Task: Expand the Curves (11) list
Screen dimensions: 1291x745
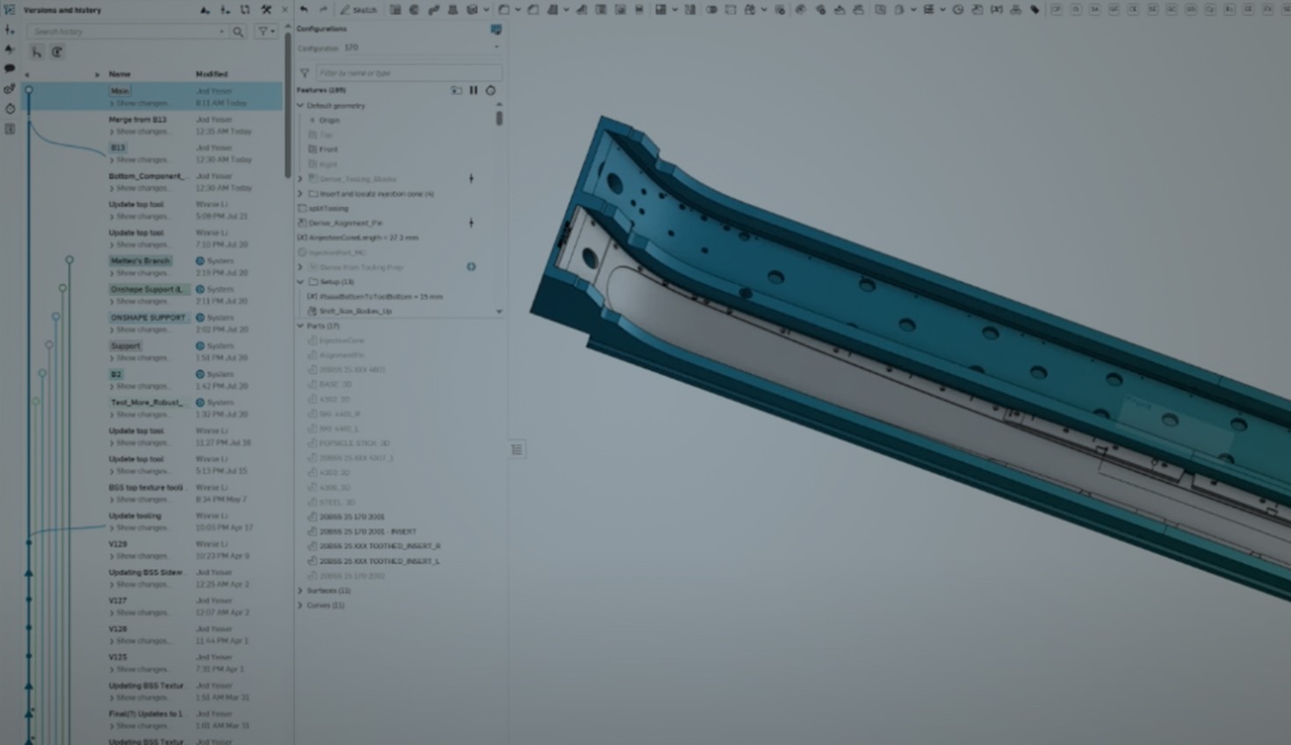Action: click(300, 605)
